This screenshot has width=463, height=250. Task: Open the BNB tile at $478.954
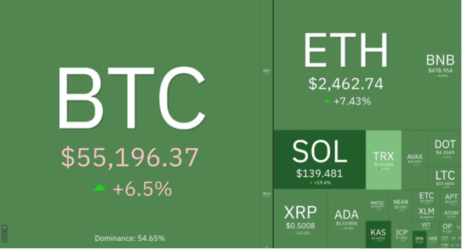440,65
